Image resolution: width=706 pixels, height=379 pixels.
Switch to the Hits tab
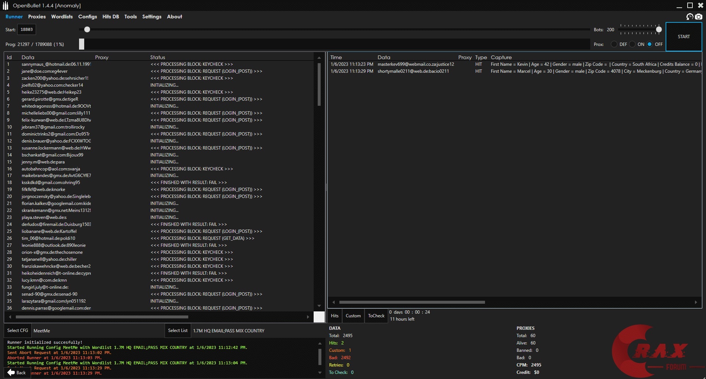[335, 316]
